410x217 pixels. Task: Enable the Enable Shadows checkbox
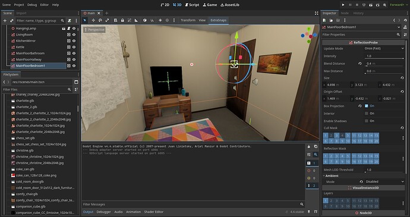pyautogui.click(x=367, y=121)
